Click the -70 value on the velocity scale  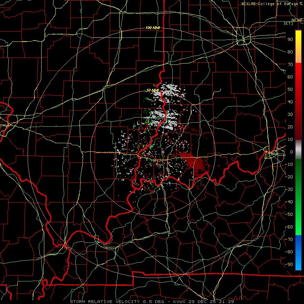click(289, 239)
